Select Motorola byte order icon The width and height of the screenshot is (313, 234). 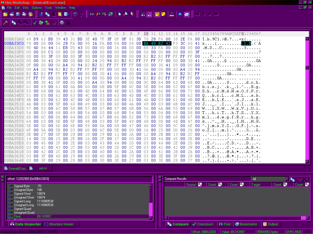(x=180, y=14)
